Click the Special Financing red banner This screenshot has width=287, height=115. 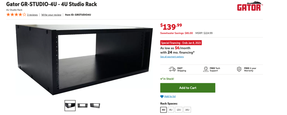pos(181,43)
